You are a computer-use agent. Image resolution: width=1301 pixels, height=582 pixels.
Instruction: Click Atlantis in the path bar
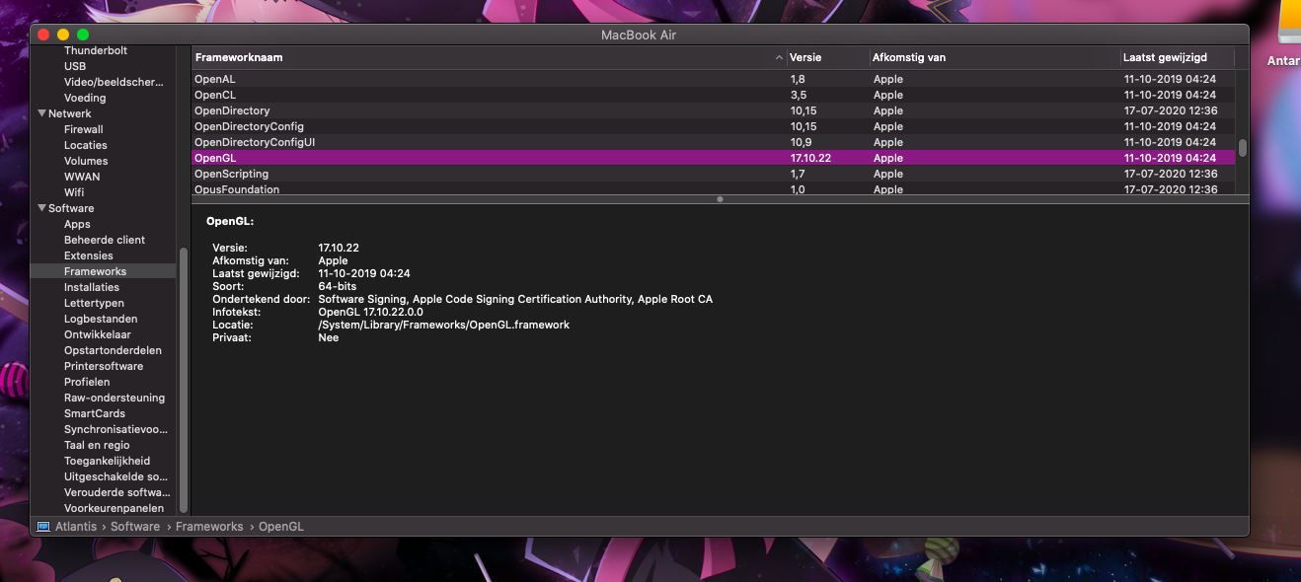point(76,527)
